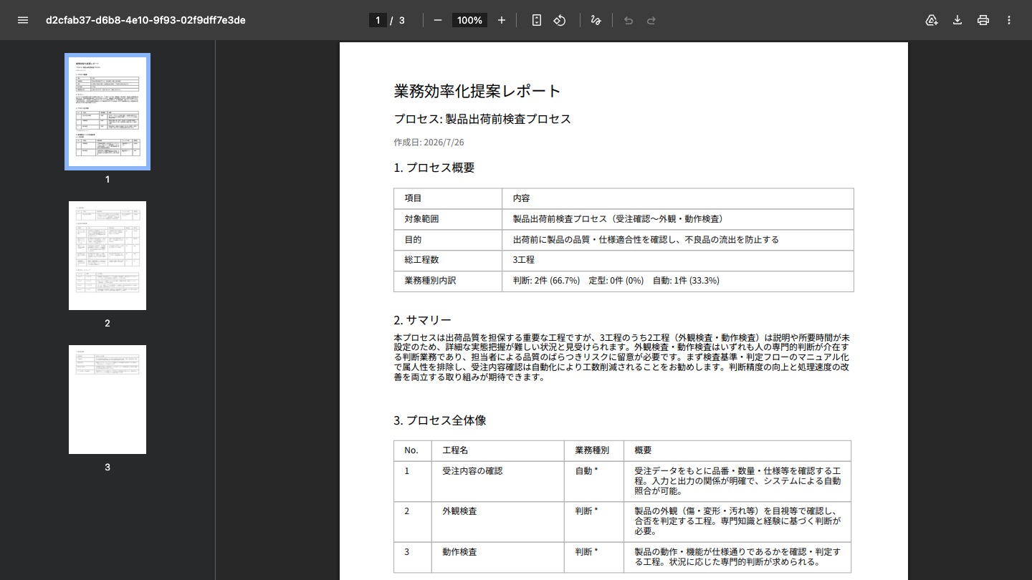Click the zoom in plus button
Screen dimensions: 1032x580
tap(502, 20)
